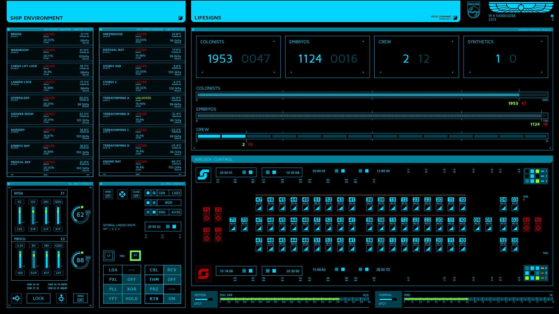The image size is (559, 314).
Task: Click the crosshair icon right of LOCK button
Action: pos(61,298)
